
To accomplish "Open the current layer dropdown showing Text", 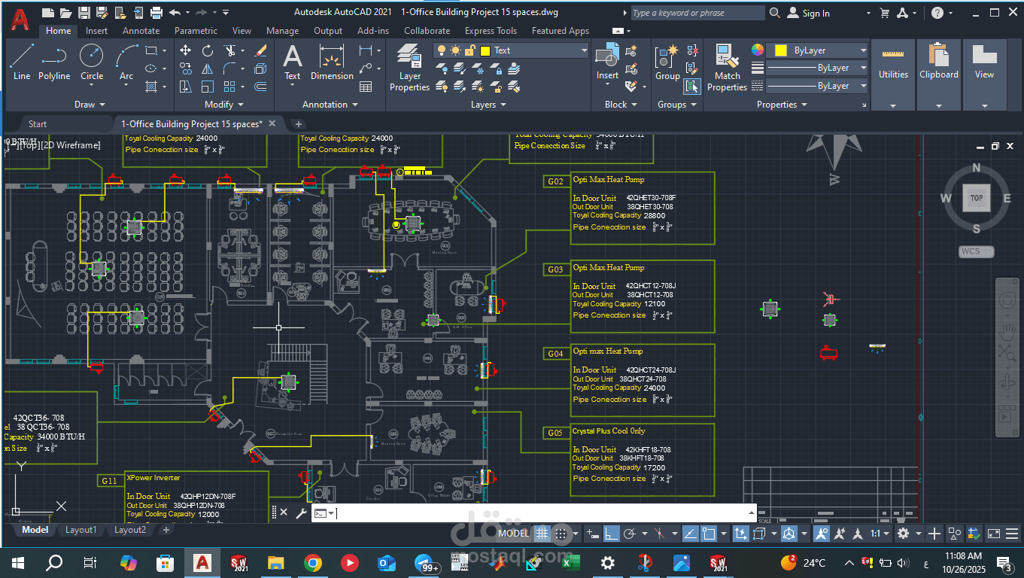I will (x=511, y=50).
